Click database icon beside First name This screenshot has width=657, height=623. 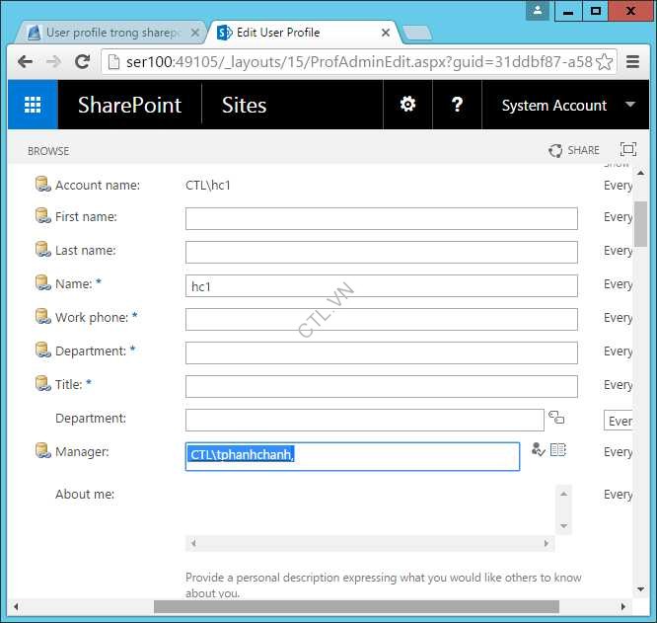coord(42,215)
